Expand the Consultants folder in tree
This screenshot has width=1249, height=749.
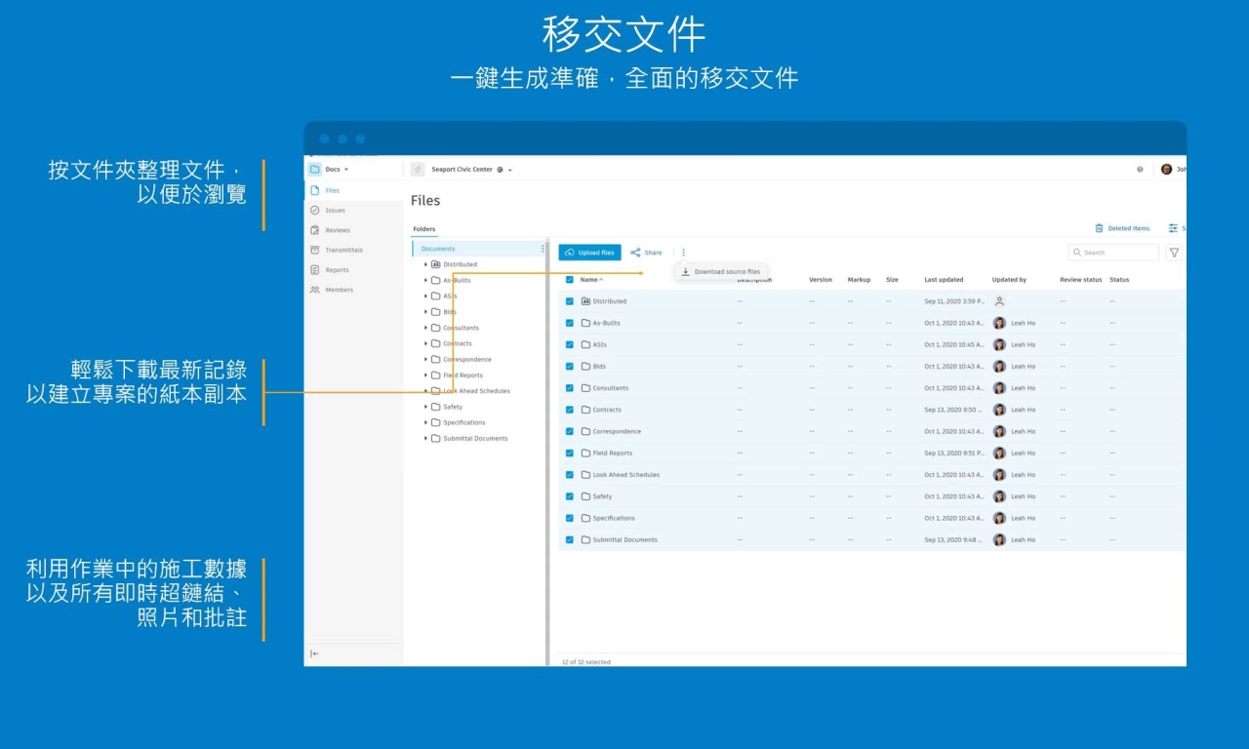426,328
